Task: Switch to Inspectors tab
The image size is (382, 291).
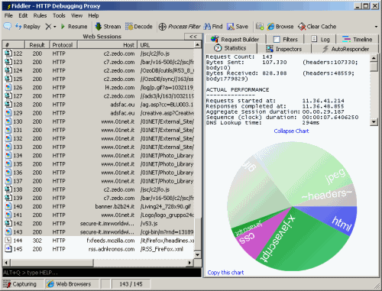Action: point(284,49)
